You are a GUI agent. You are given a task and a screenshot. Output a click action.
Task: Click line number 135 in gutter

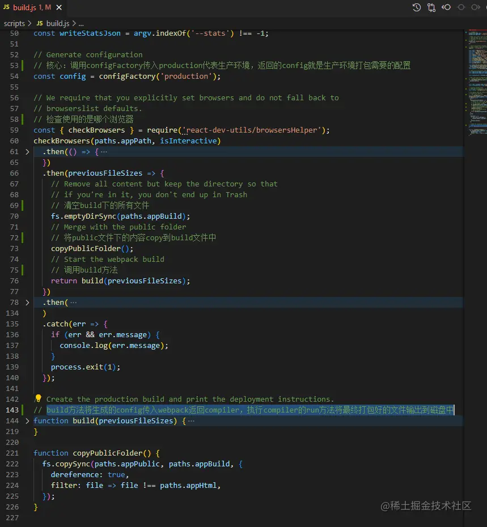click(12, 324)
